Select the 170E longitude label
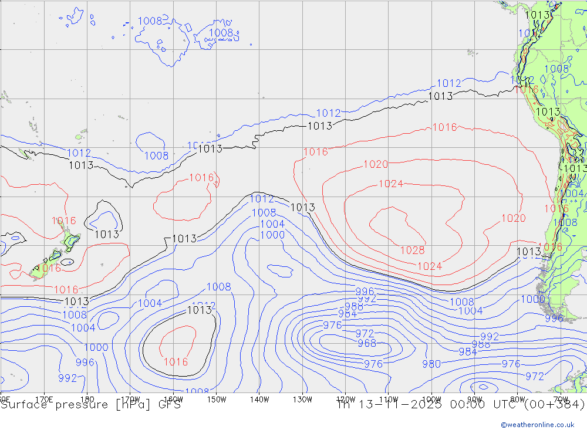The image size is (587, 430). [x=44, y=399]
